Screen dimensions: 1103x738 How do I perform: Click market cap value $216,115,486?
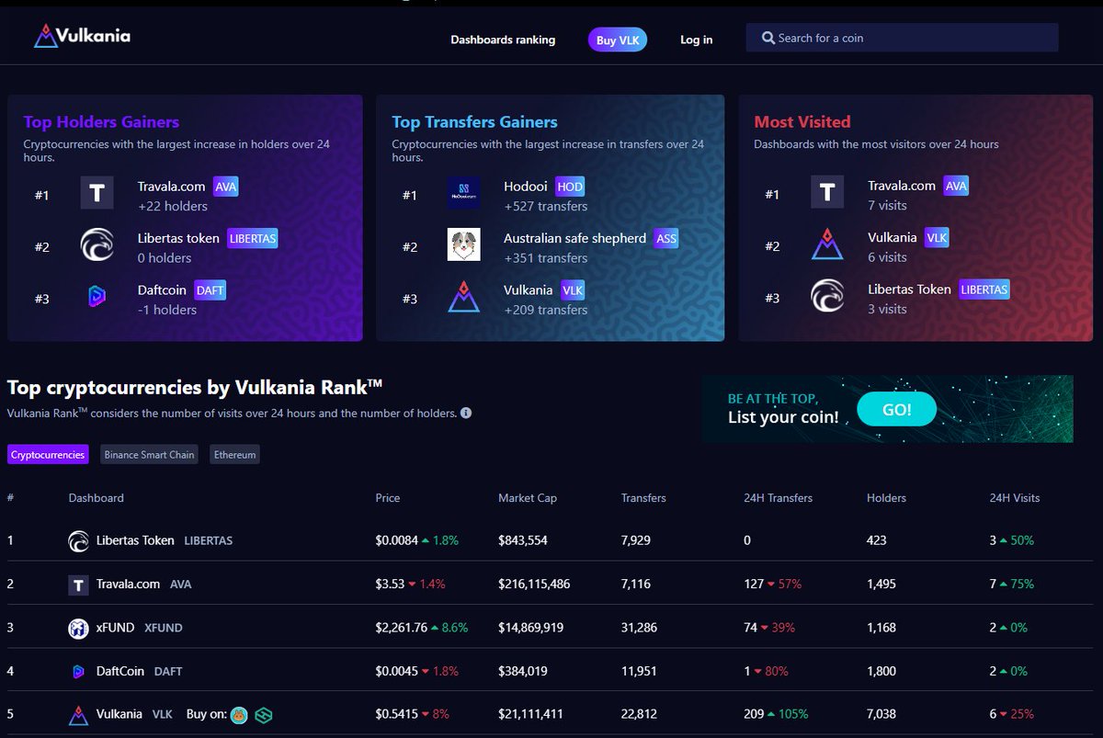tap(534, 585)
